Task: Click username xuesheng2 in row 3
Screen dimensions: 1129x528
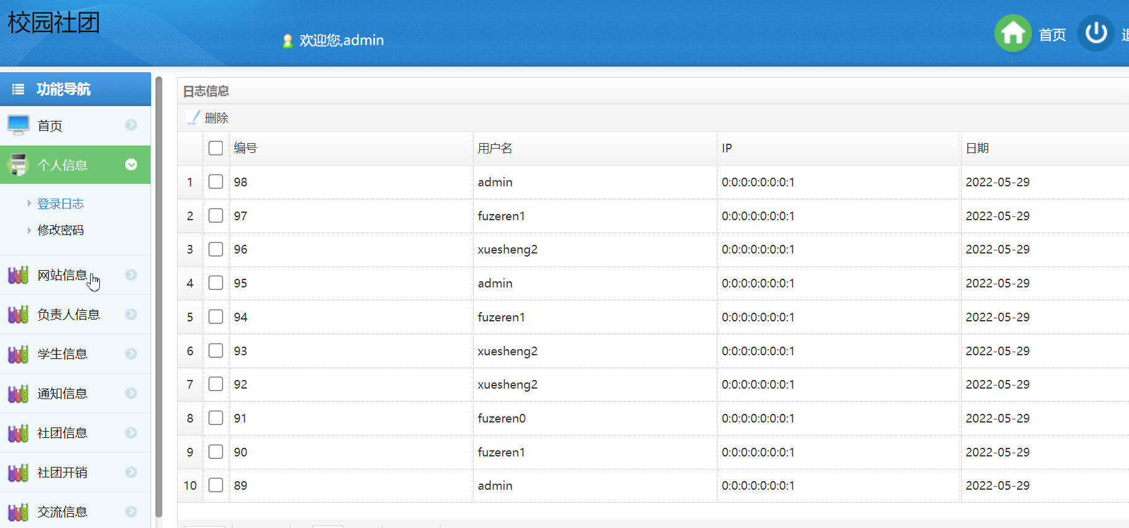Action: click(508, 249)
